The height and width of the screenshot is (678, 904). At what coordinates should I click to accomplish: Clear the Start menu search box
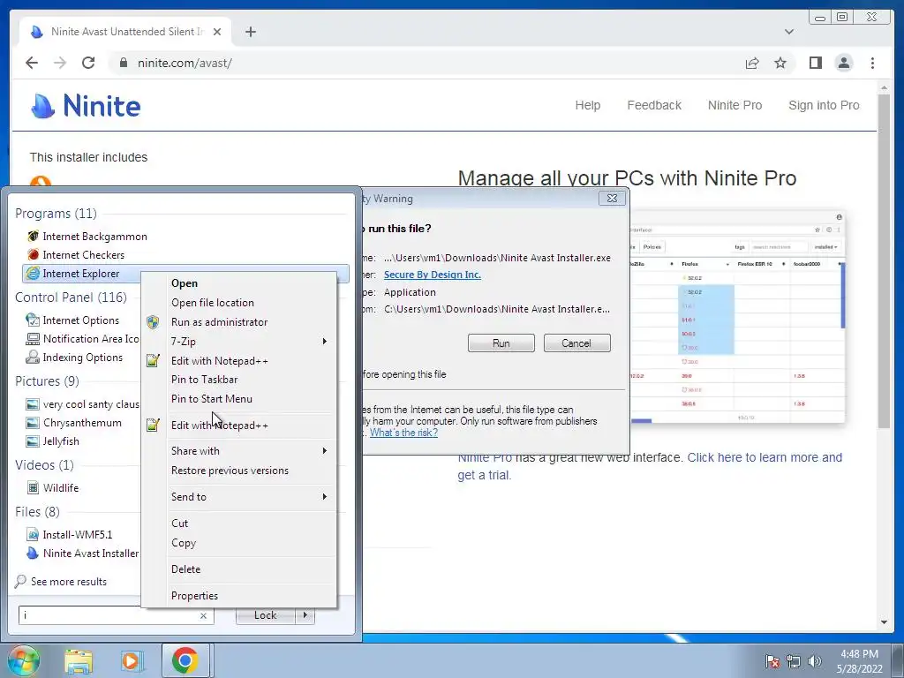pyautogui.click(x=203, y=615)
